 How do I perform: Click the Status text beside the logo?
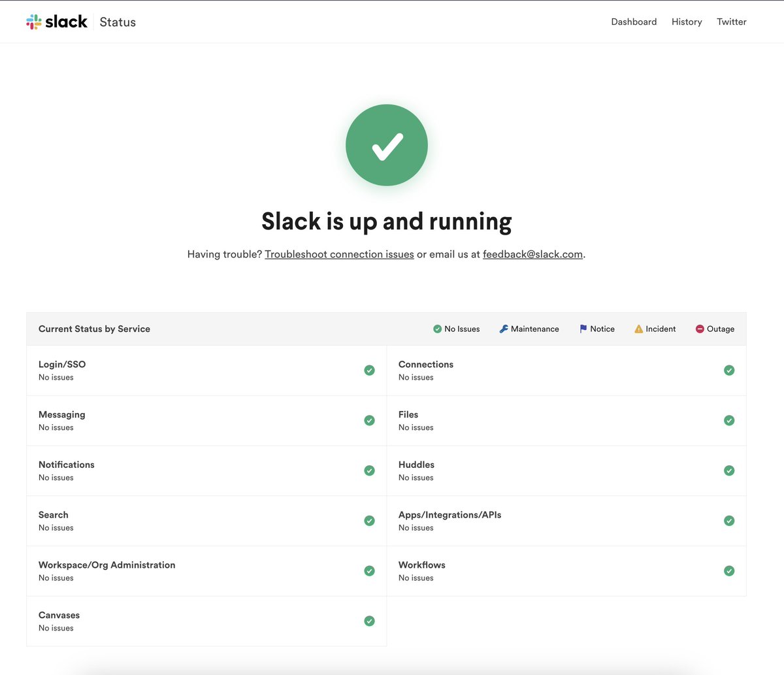pos(118,22)
